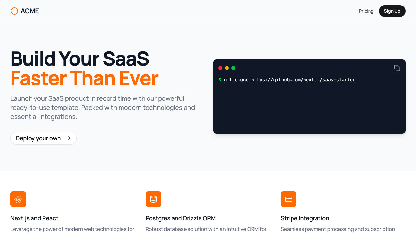This screenshot has width=416, height=234.
Task: Expand the Postgres and Drizzle ORM section
Action: (181, 218)
